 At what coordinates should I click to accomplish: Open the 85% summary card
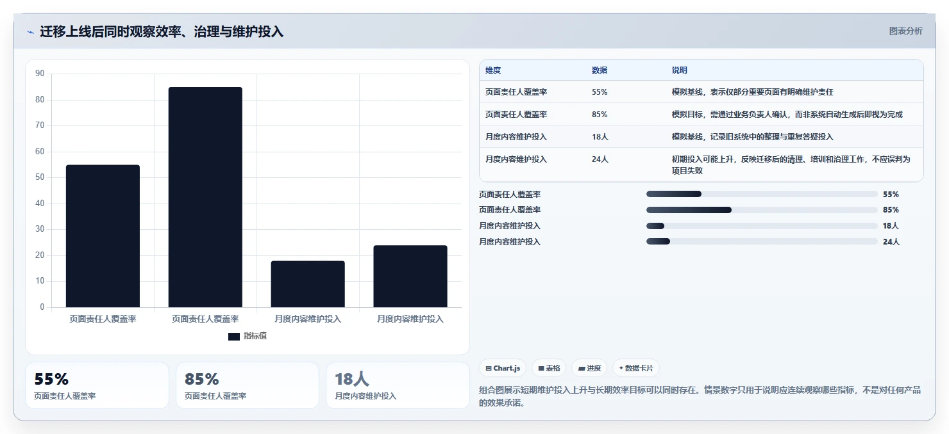coord(248,385)
